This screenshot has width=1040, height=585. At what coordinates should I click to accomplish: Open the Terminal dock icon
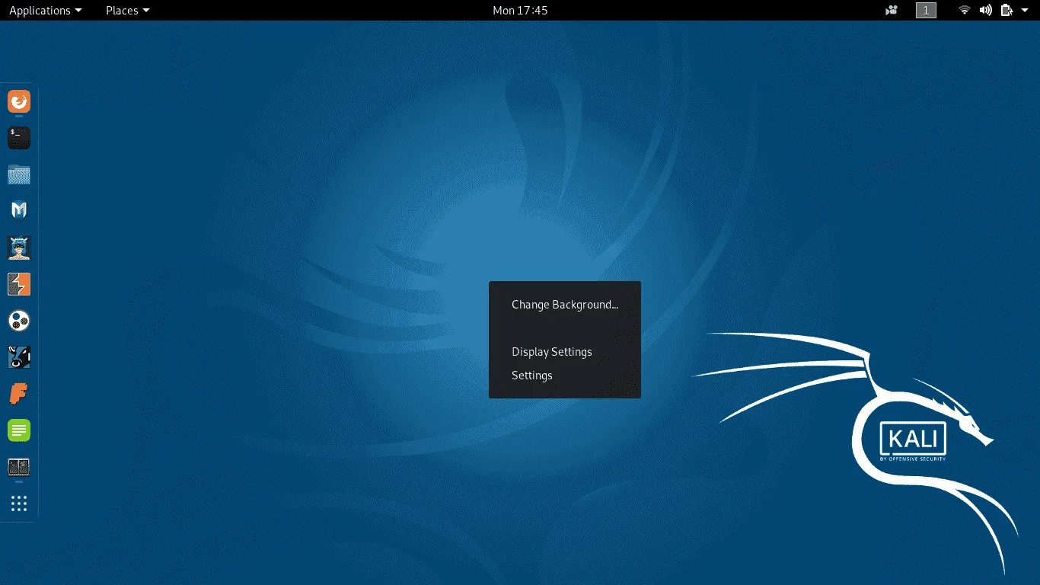point(19,138)
